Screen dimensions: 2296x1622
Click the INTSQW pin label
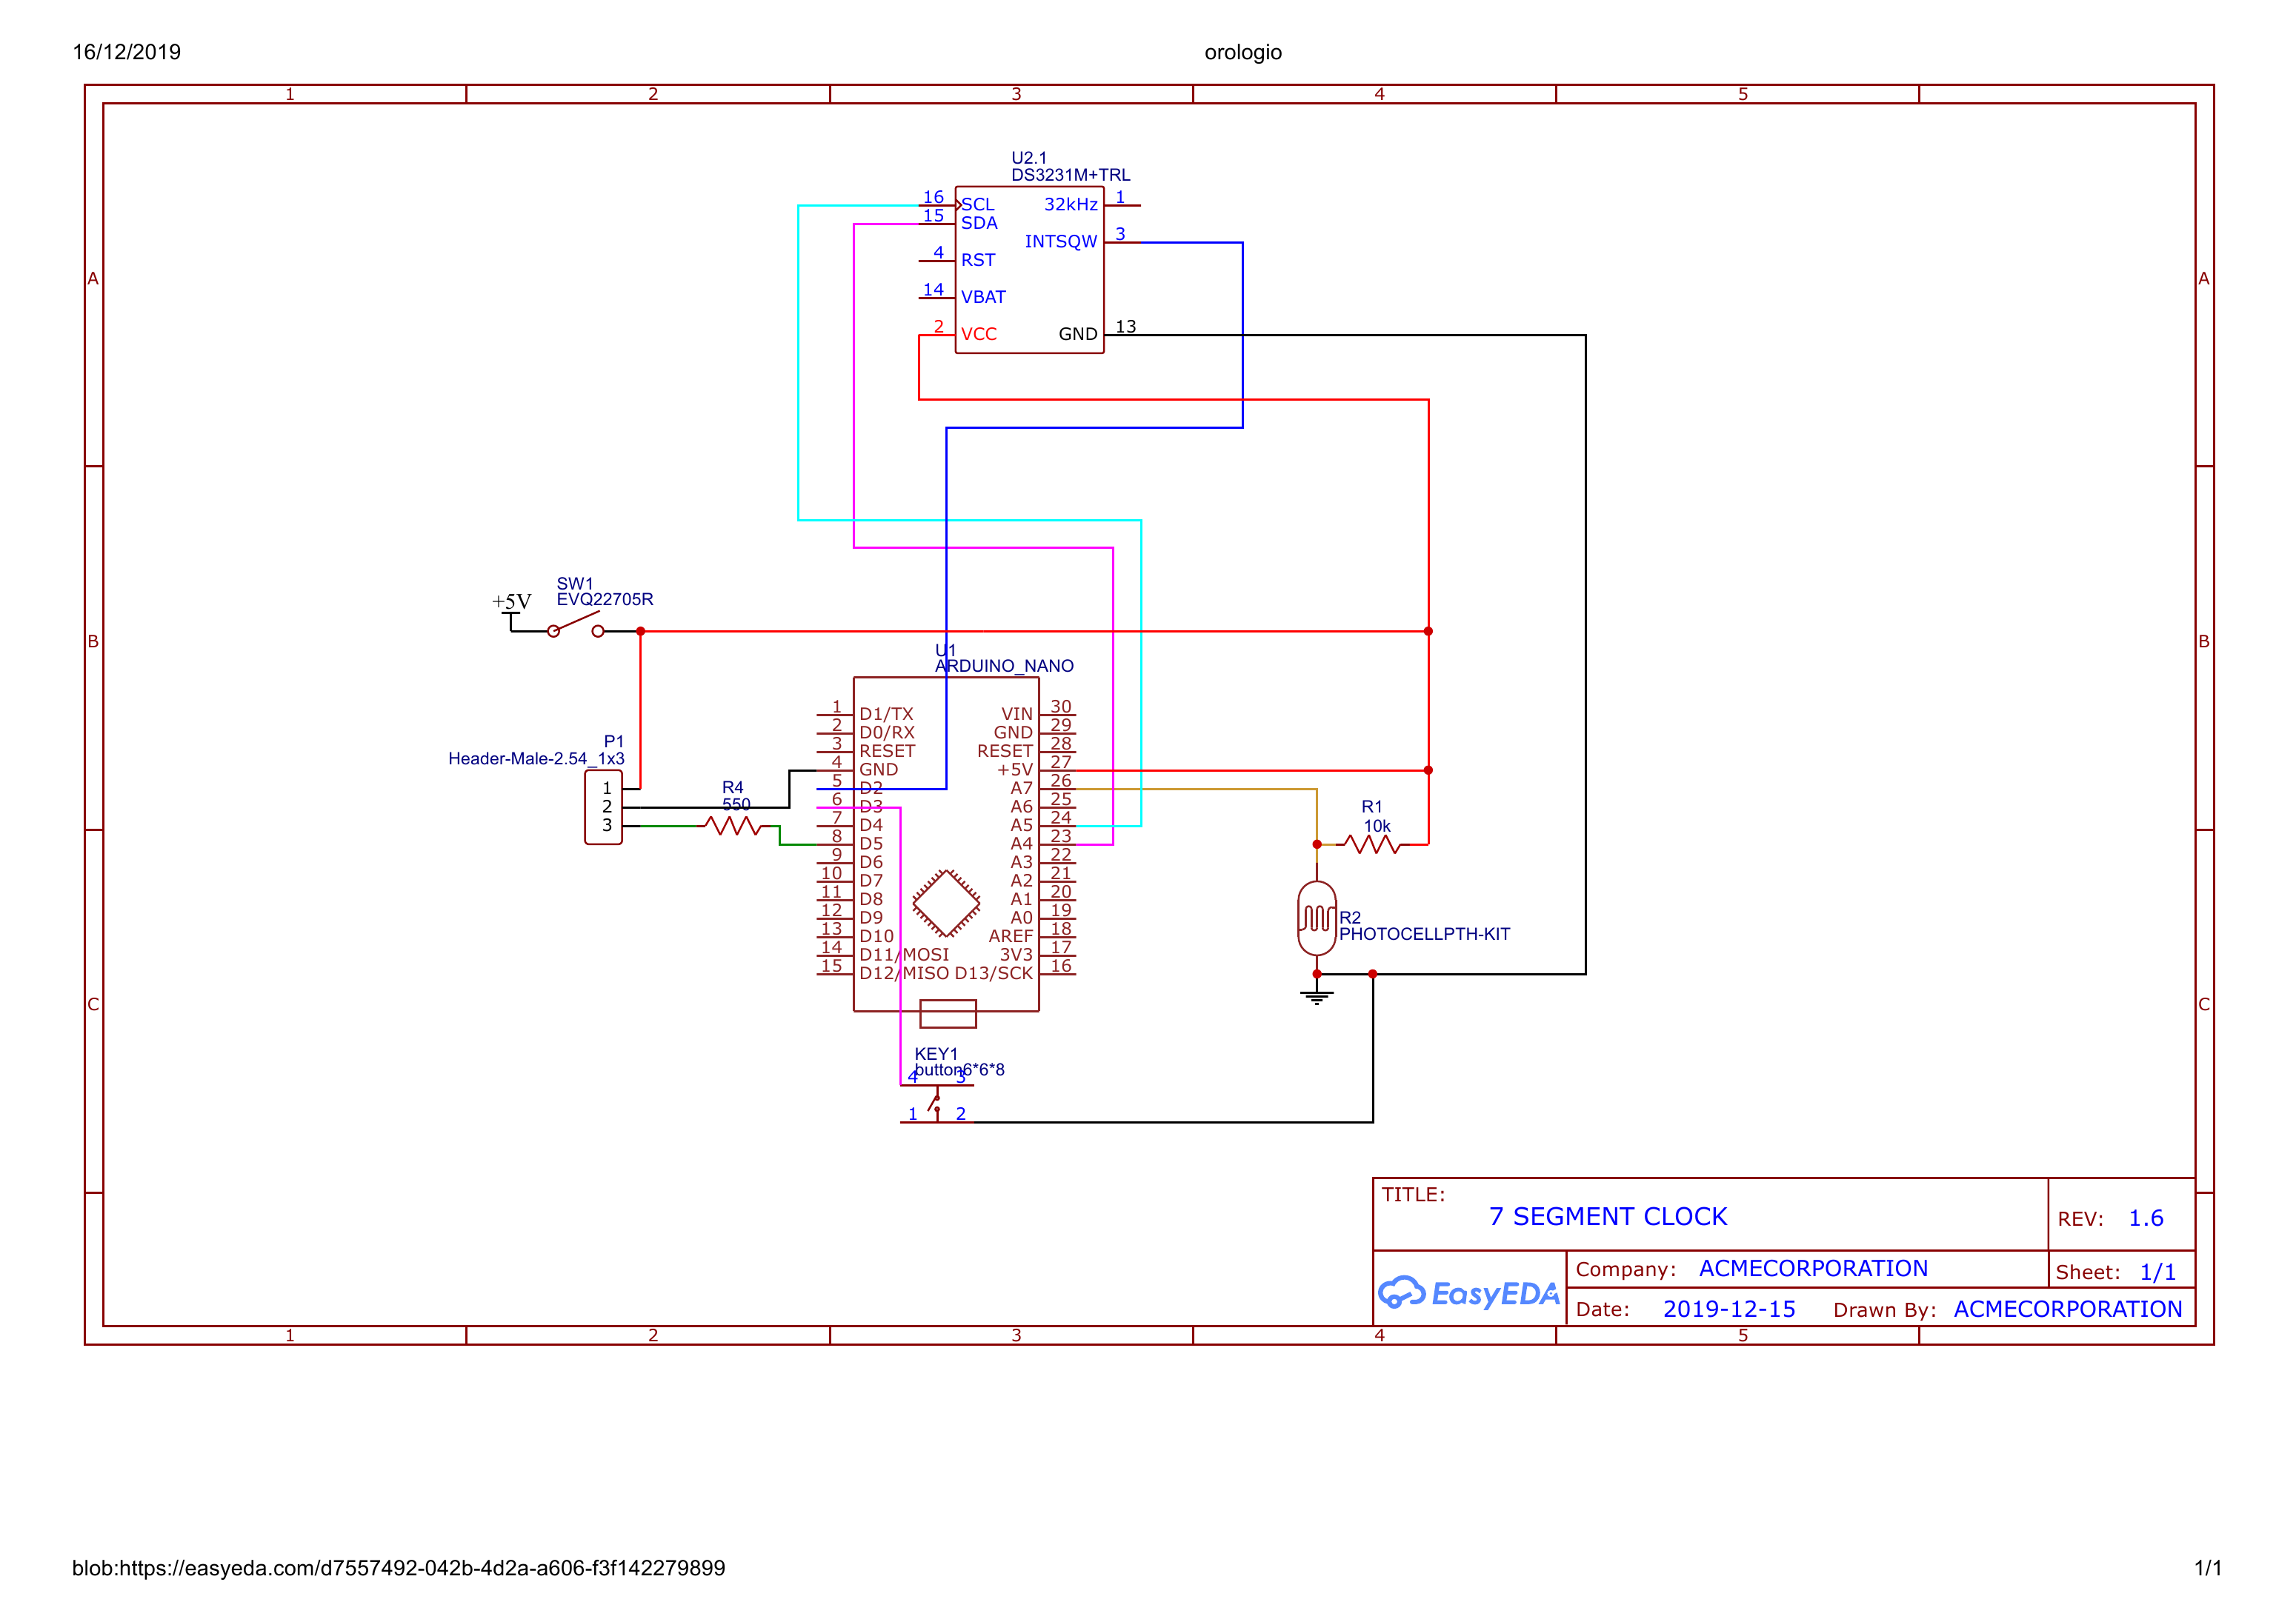click(x=1060, y=242)
